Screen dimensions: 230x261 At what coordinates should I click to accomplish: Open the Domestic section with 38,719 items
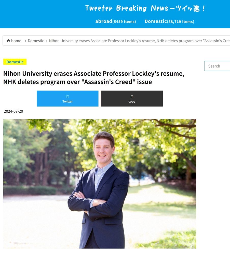click(x=169, y=21)
